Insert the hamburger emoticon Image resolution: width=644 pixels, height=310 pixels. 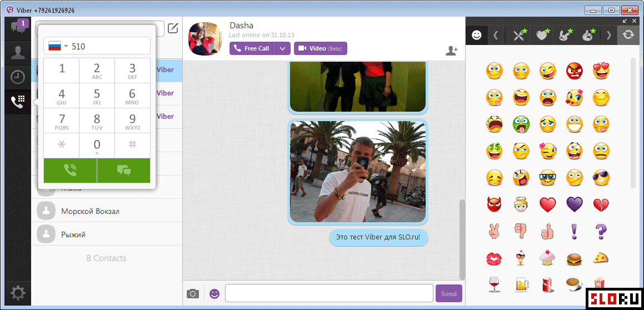[x=574, y=259]
